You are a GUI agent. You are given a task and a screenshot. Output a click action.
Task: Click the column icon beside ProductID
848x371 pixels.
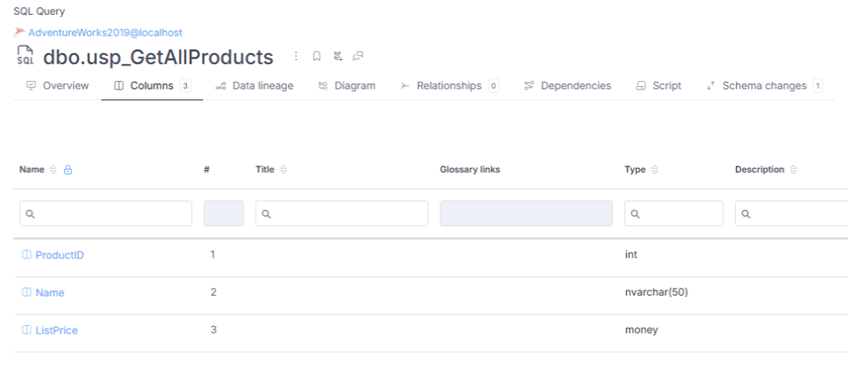[26, 255]
